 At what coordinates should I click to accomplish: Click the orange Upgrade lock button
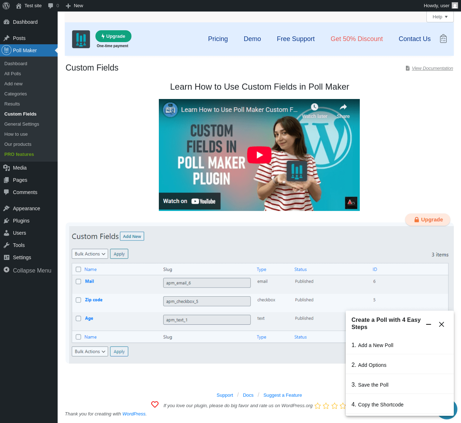[x=428, y=220]
